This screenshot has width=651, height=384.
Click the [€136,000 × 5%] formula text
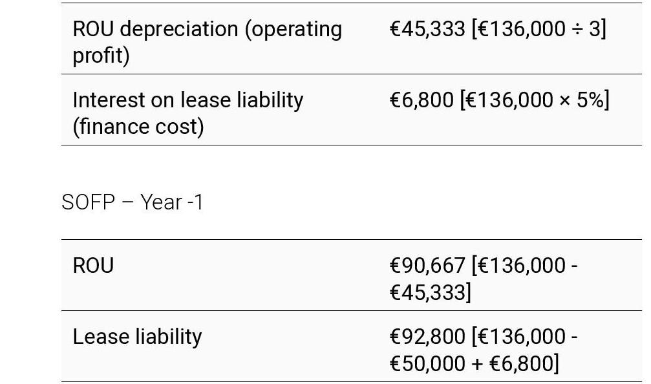click(x=535, y=100)
